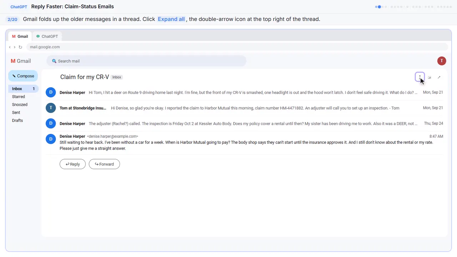Switch to the ChatGPT browser tab
Viewport: 457px width, 257px height.
click(47, 36)
